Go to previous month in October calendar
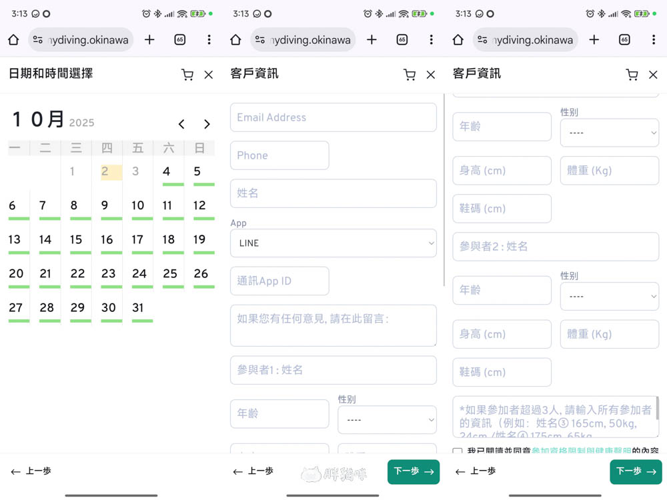This screenshot has height=500, width=667. tap(181, 124)
